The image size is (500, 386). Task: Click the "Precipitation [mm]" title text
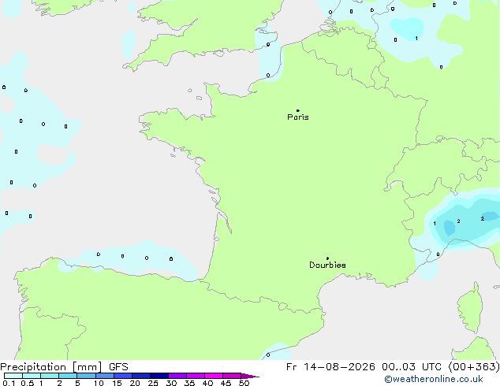[51, 367]
